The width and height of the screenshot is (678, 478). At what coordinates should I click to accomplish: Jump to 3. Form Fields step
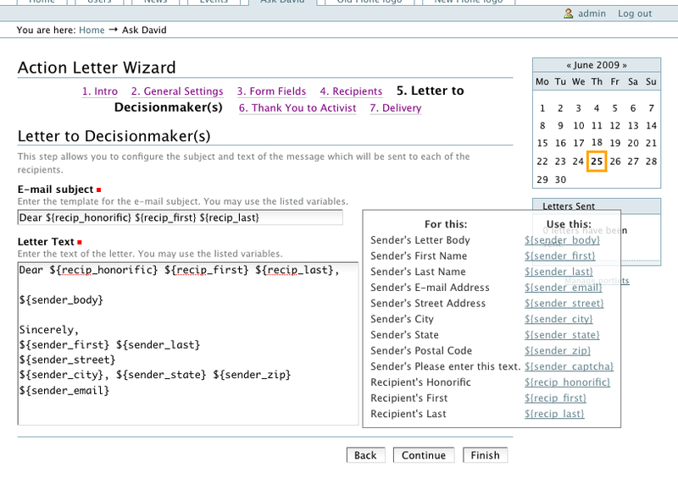[271, 91]
